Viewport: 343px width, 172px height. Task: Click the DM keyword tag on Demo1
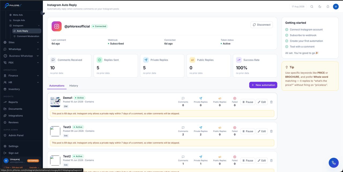point(66,106)
